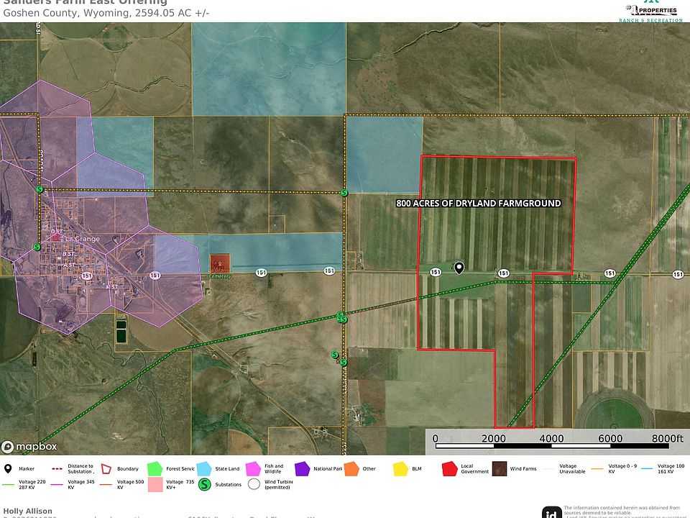
Task: Click the black Marker pin icon in legend
Action: coord(8,468)
